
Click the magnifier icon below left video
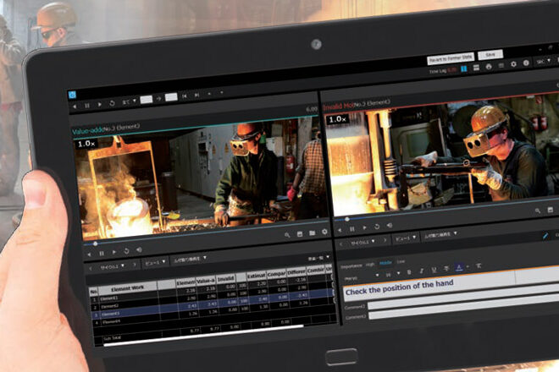[288, 233]
